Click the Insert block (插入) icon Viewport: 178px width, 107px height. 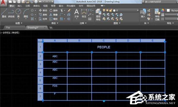tap(143, 13)
